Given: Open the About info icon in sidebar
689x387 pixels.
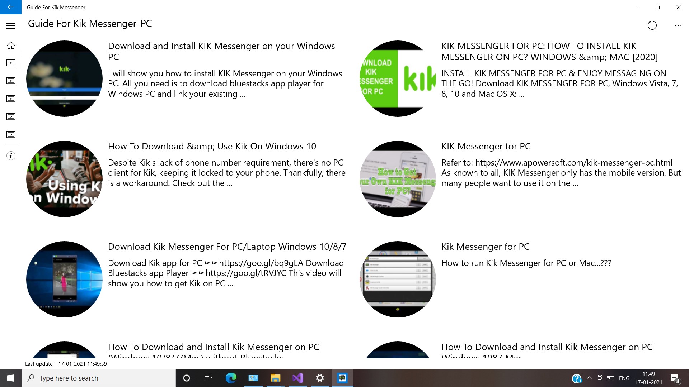Looking at the screenshot, I should point(11,156).
